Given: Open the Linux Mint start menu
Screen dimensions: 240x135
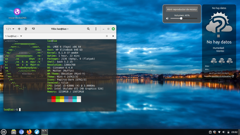Looking at the screenshot, I should click(x=4, y=132).
